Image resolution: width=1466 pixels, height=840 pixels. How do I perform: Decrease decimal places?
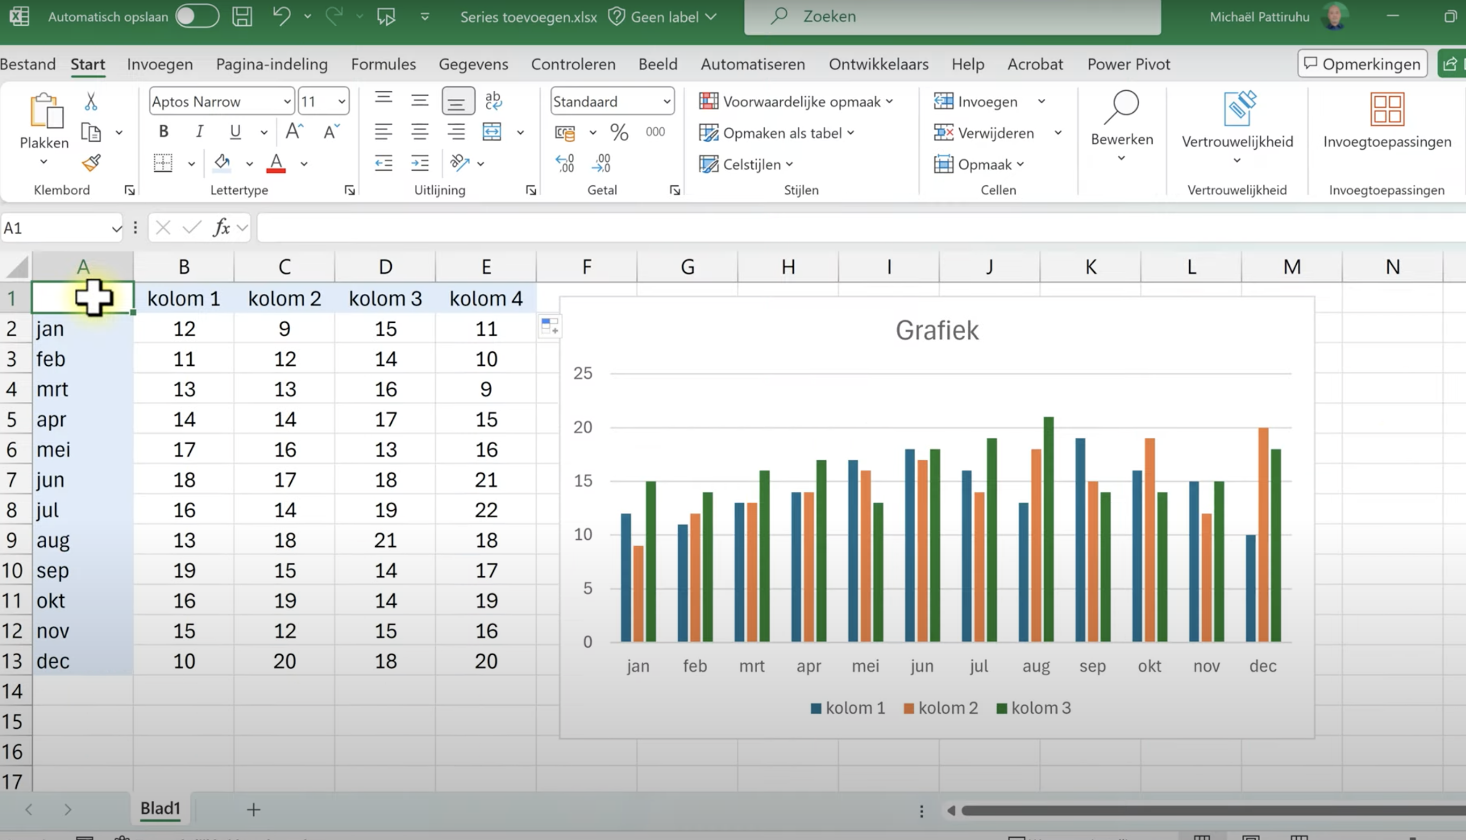(x=601, y=163)
